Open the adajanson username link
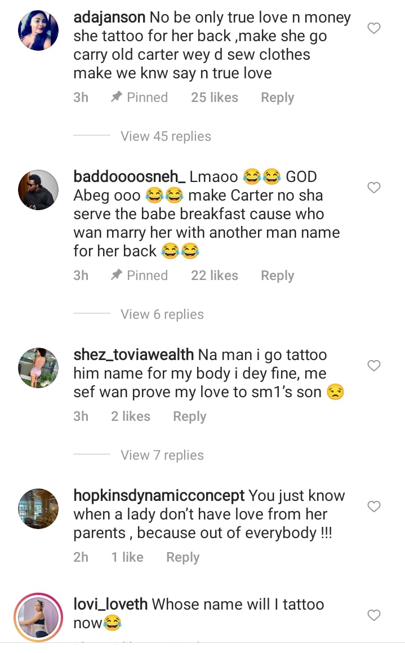 point(109,18)
